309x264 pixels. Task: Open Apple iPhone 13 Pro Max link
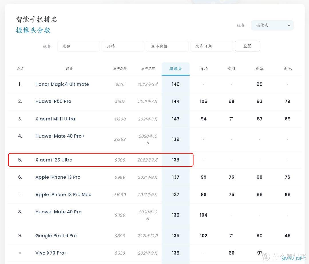pyautogui.click(x=63, y=195)
